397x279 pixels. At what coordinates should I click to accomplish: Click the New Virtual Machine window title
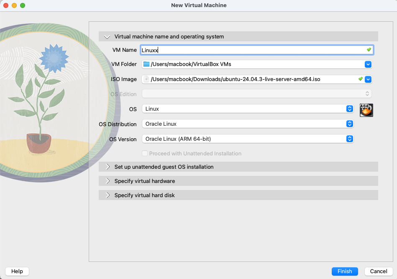(199, 5)
